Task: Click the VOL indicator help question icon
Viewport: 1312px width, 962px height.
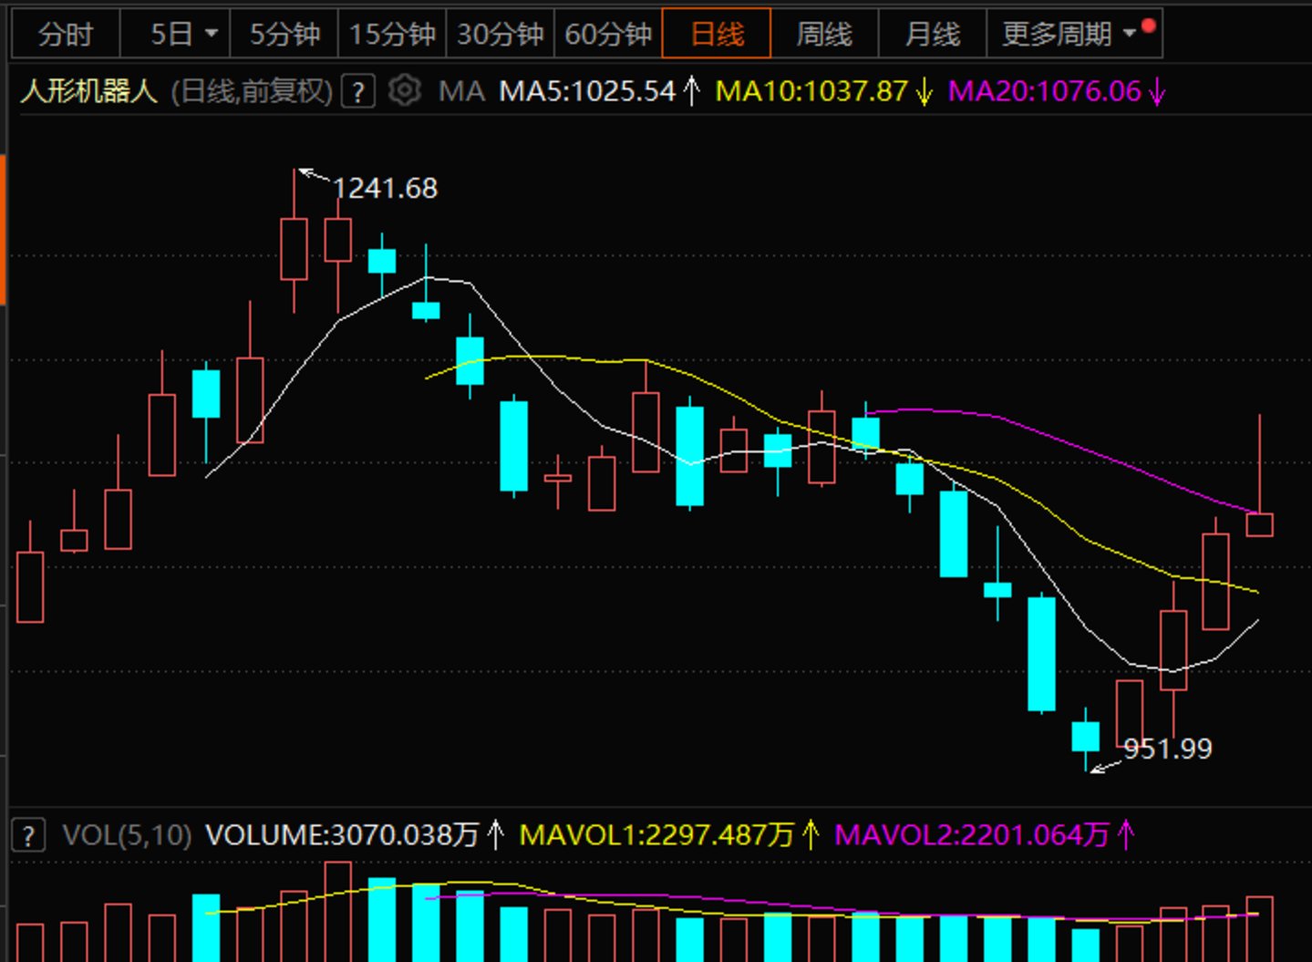Action: pos(28,834)
